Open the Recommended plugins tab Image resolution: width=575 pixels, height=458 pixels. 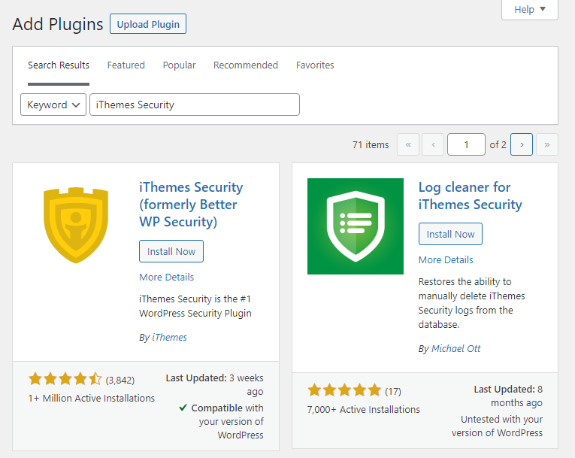click(246, 65)
